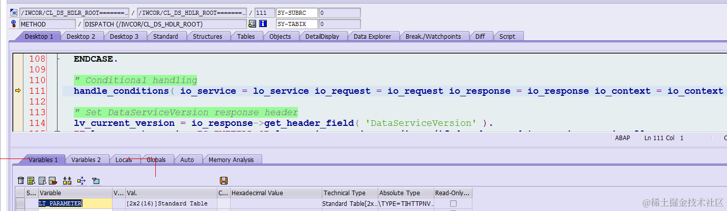Click the Technical Type column header
Viewport: 727px width, 211px height.
(350, 193)
